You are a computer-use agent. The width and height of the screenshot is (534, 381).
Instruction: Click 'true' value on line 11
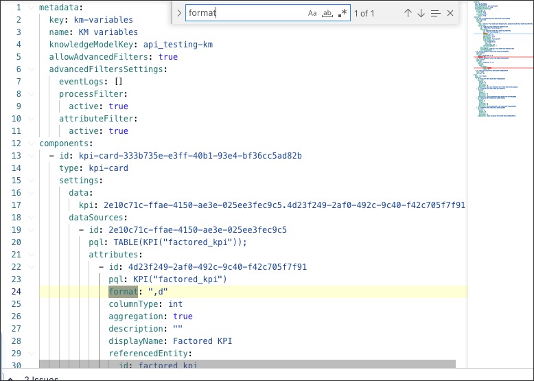[119, 131]
